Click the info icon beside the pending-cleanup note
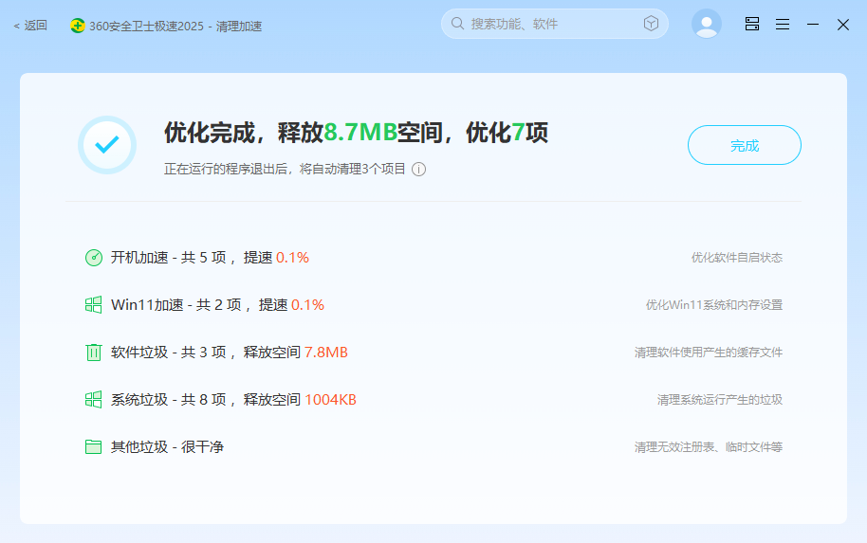Screen dimensions: 867x543 (x=419, y=169)
